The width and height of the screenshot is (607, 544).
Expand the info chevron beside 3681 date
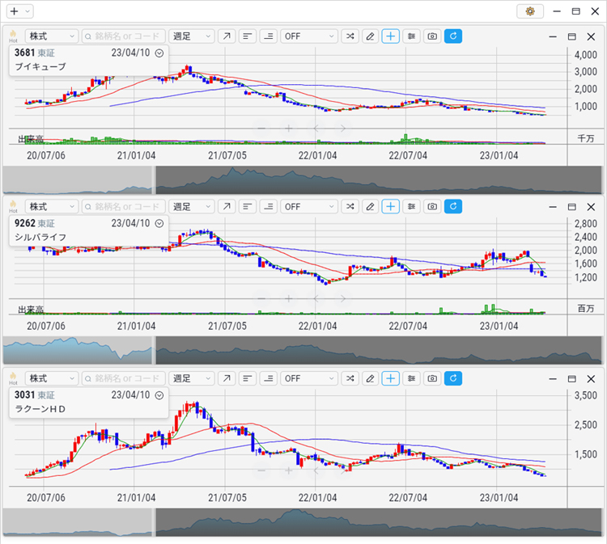tap(159, 53)
